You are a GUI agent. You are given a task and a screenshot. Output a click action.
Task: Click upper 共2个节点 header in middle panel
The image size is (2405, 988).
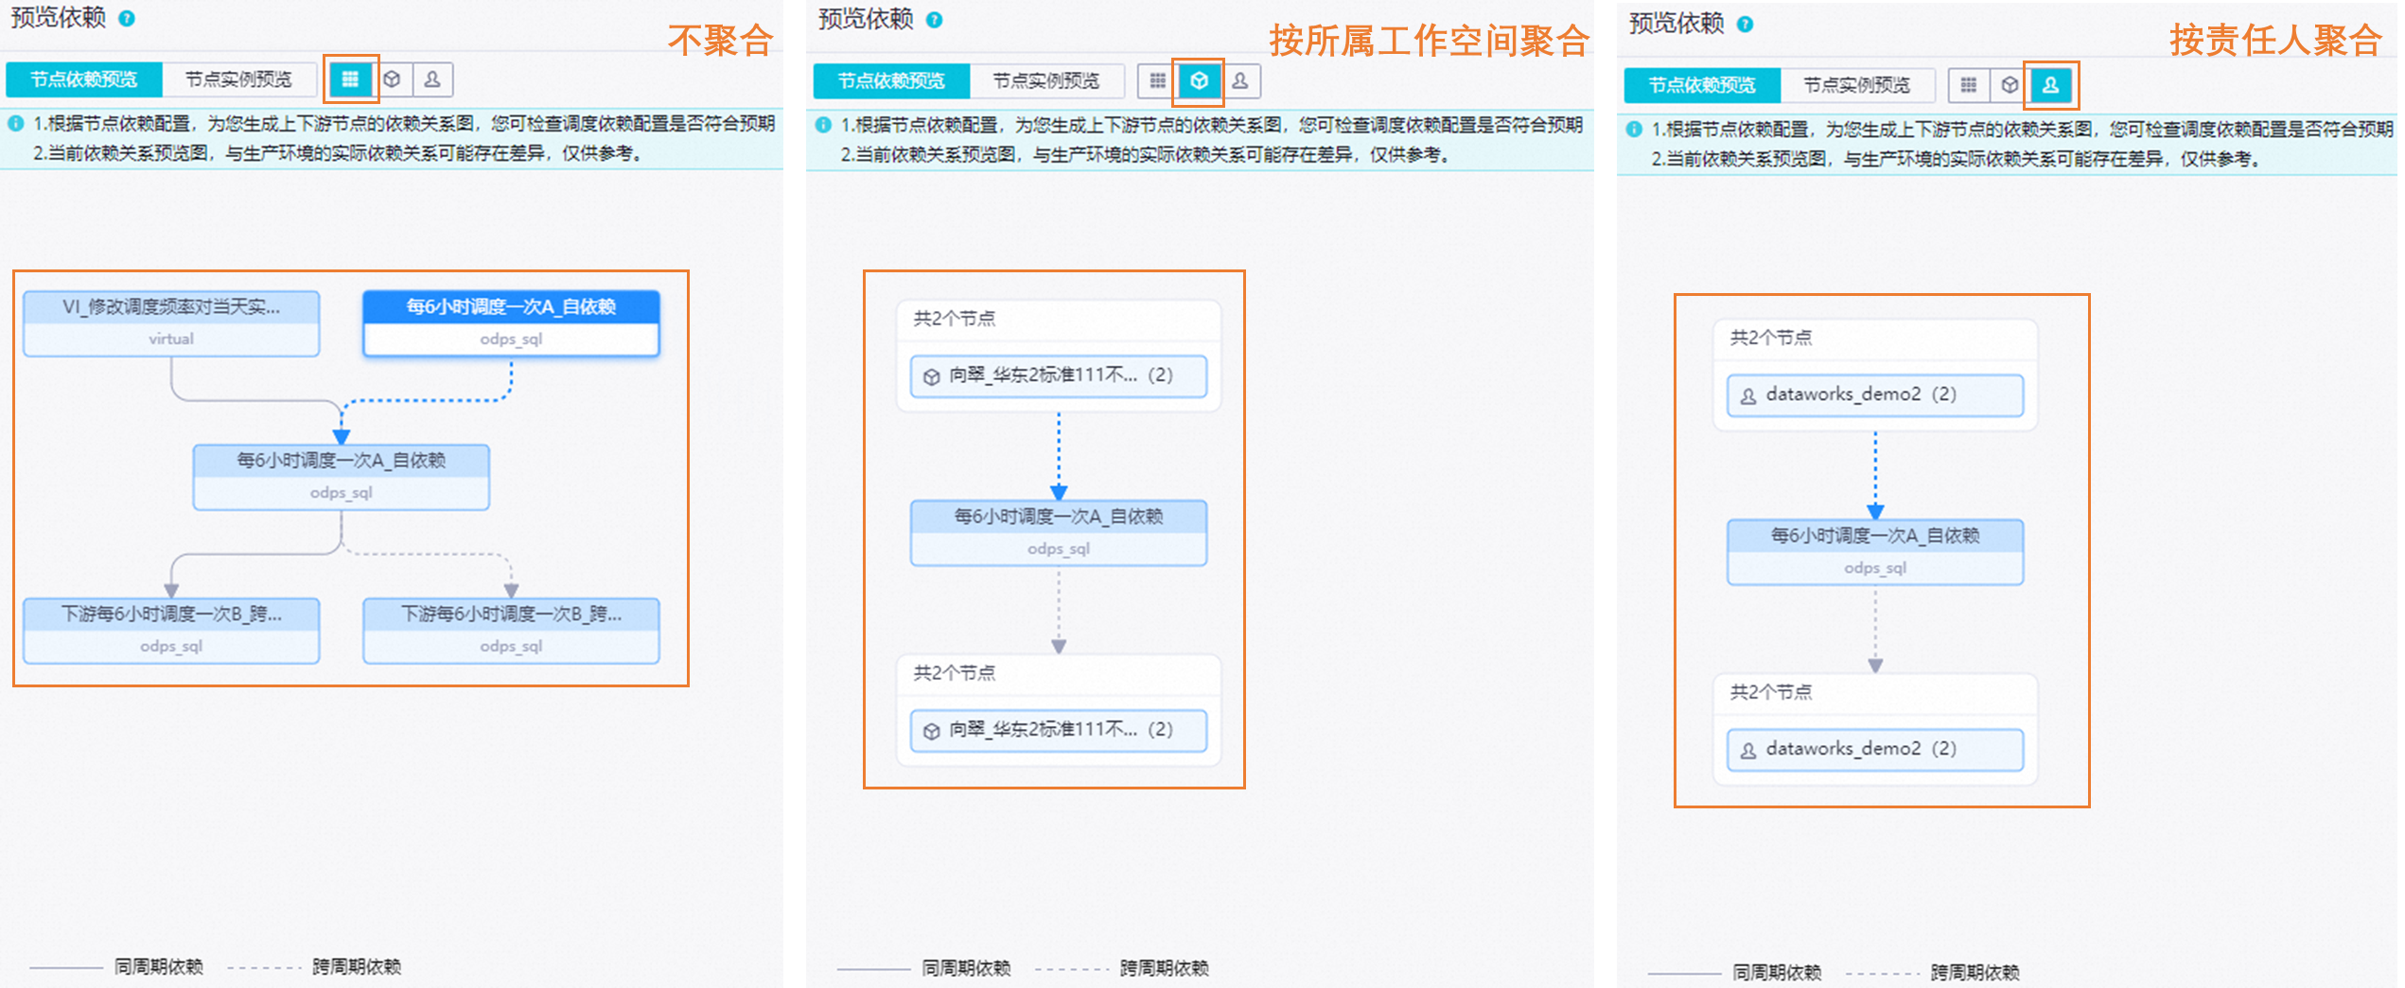(x=955, y=319)
